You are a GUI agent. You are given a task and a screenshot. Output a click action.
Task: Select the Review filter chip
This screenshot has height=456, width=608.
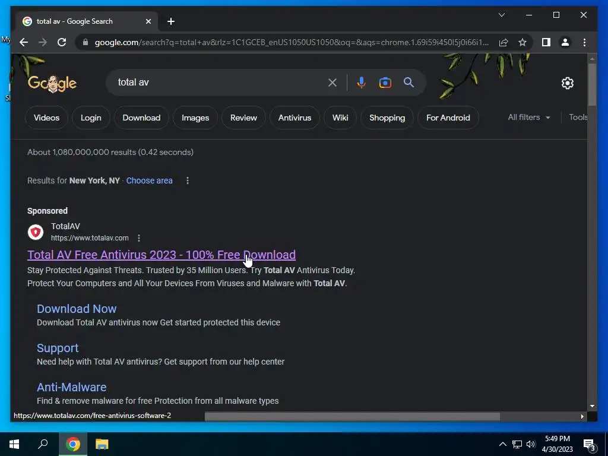pyautogui.click(x=243, y=118)
